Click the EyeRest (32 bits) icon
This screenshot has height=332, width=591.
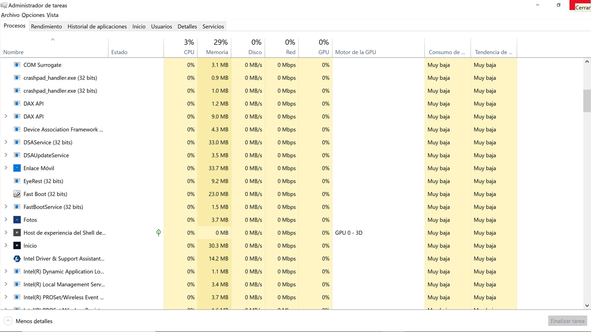coord(17,181)
